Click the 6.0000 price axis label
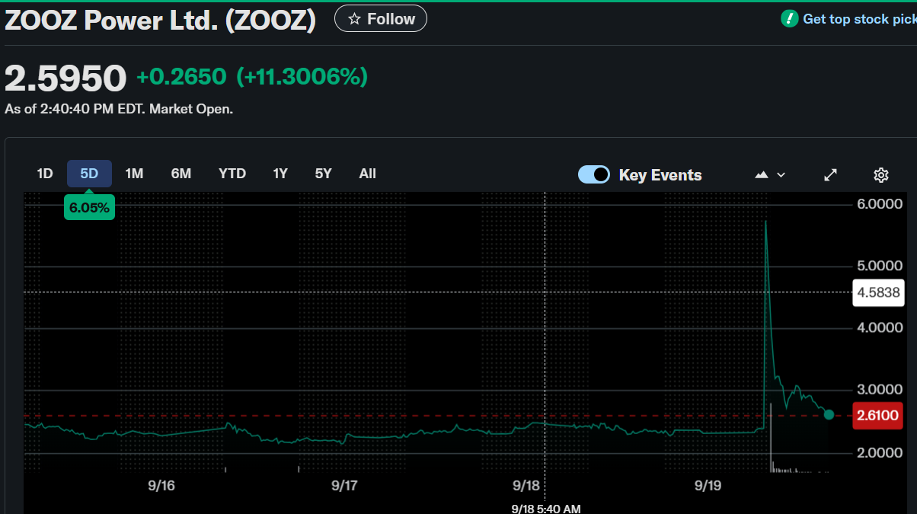The width and height of the screenshot is (917, 514). click(x=878, y=204)
